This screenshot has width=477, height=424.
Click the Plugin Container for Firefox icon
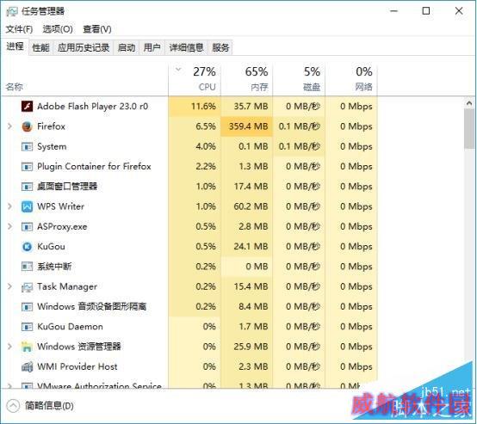pos(27,167)
